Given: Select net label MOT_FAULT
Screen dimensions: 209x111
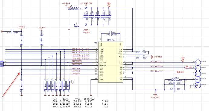Looking at the screenshot, I should tap(77, 65).
